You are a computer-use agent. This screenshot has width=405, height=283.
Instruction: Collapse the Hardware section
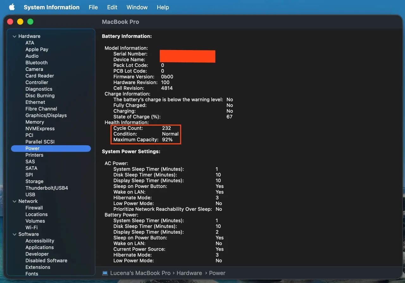14,36
